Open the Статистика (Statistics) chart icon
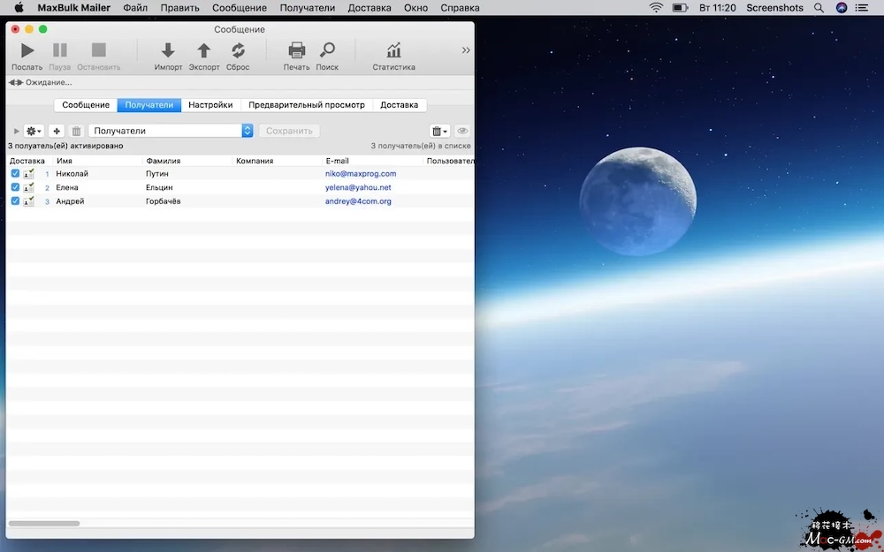 [x=393, y=51]
